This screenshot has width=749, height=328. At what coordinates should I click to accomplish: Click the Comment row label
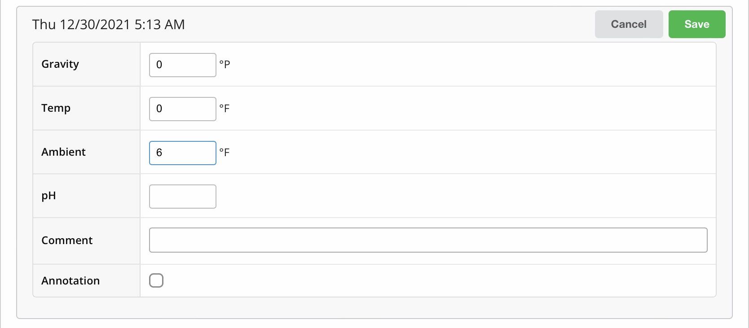pyautogui.click(x=67, y=241)
